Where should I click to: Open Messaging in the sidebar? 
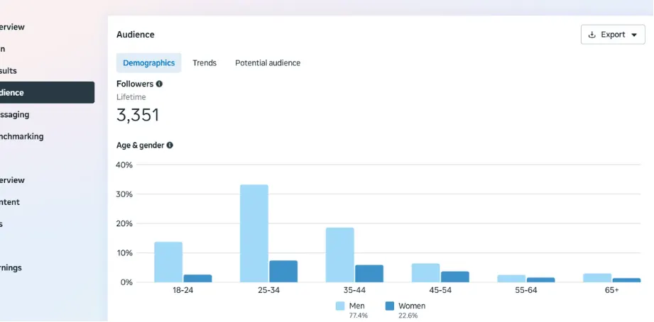pyautogui.click(x=15, y=115)
